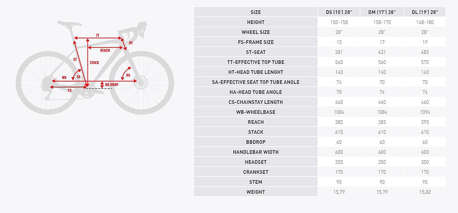The height and width of the screenshot is (213, 458).
Task: Click the WEIGHT row label in table
Action: tap(256, 192)
